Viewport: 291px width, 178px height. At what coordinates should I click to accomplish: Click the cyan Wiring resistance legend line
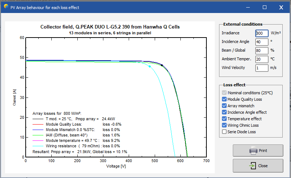coord(38,146)
